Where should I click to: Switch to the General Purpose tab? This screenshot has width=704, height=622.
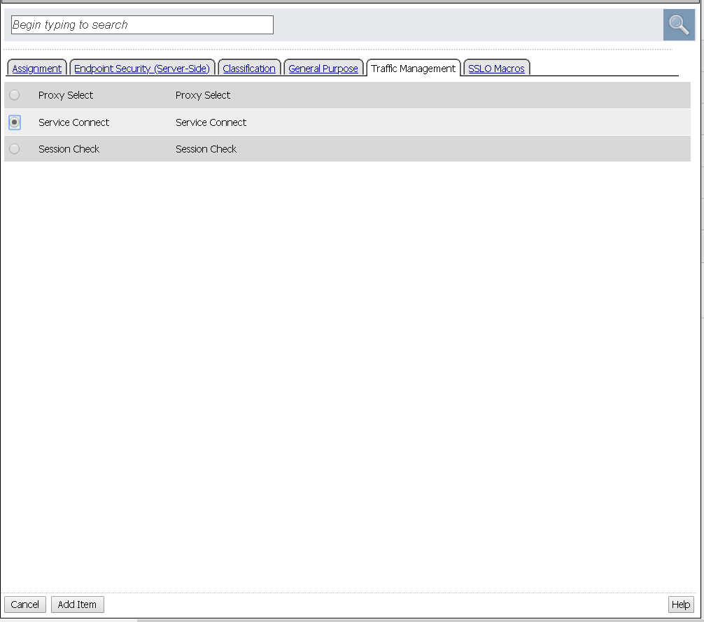point(323,69)
